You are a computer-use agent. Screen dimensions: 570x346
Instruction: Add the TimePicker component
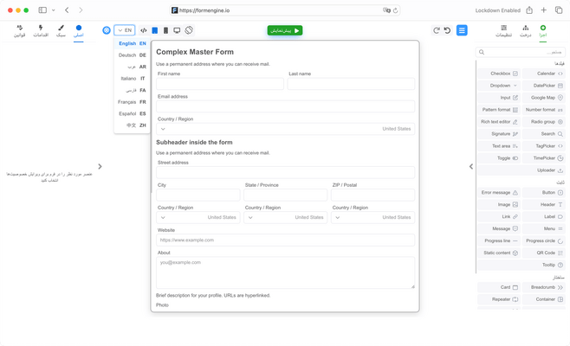click(x=544, y=158)
